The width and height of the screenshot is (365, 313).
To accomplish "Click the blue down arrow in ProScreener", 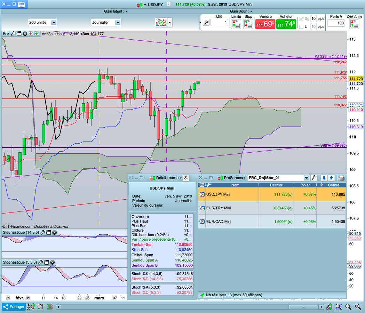I will pyautogui.click(x=324, y=178).
